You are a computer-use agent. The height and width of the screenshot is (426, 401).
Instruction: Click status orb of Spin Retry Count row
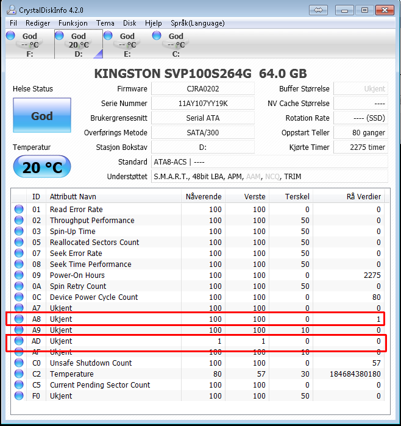click(19, 286)
